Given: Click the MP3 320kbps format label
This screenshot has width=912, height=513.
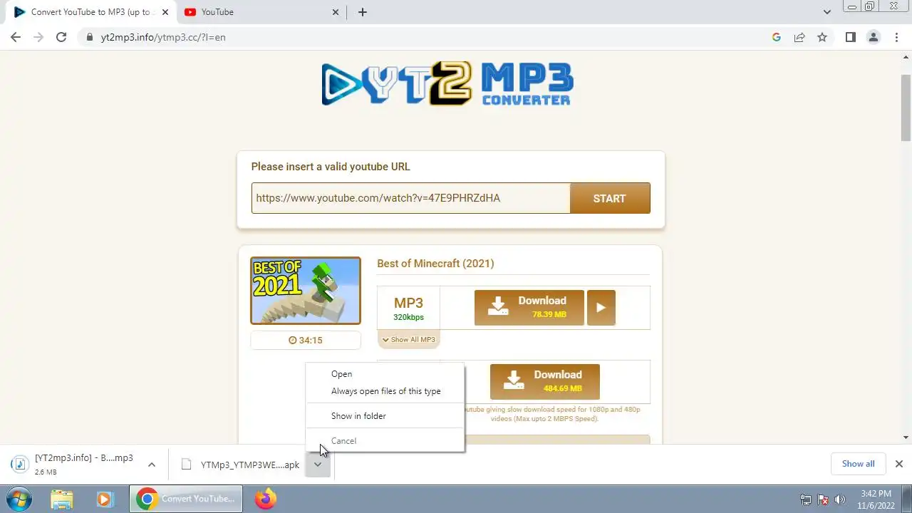Looking at the screenshot, I should [x=408, y=309].
